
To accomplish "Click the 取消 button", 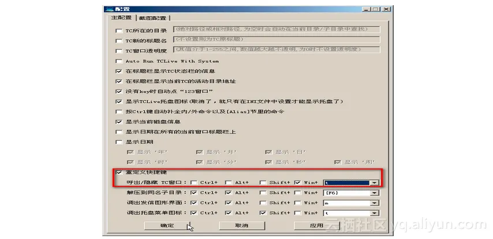I will point(242,226).
